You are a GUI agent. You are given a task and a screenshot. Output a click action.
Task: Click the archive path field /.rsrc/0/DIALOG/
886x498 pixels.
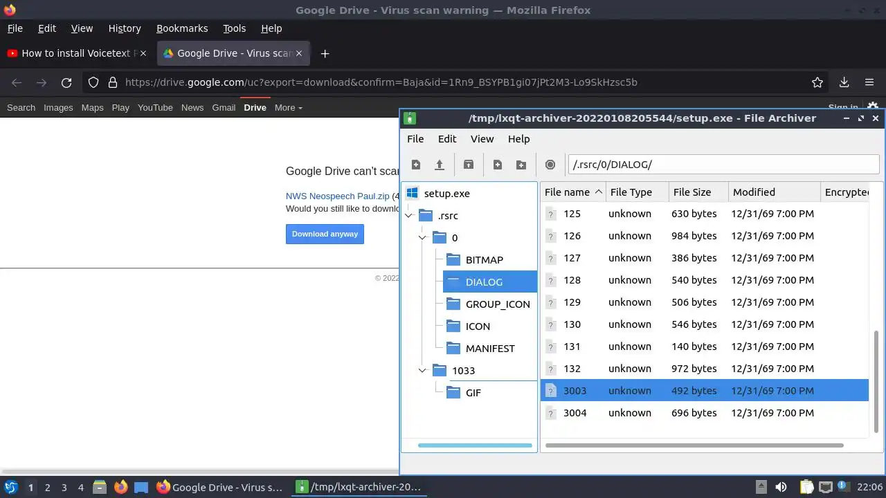(x=723, y=165)
